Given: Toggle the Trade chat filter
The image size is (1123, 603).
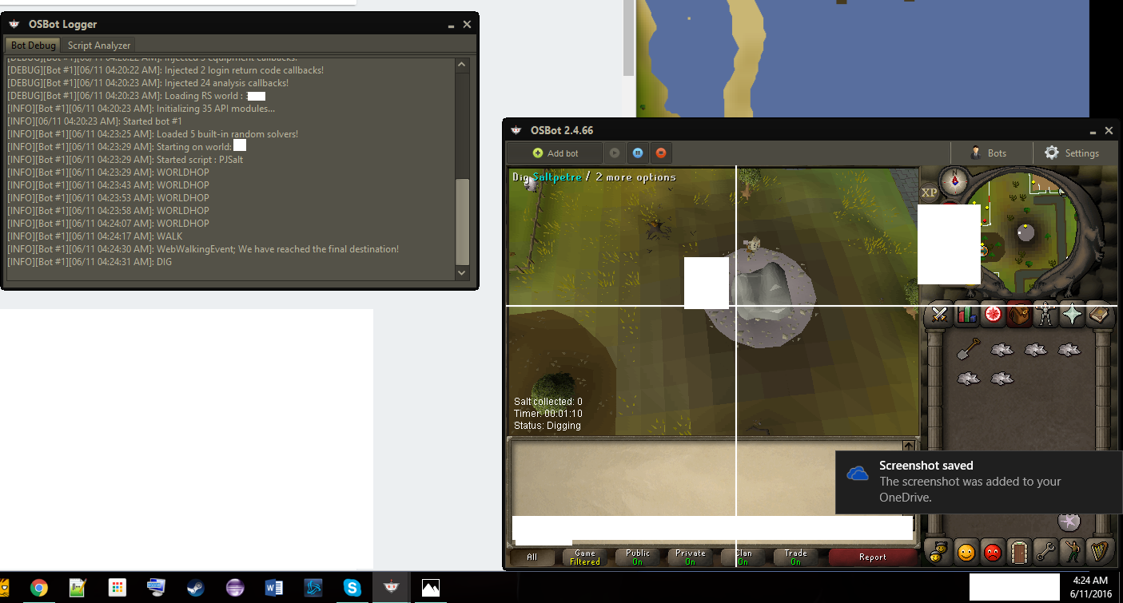Looking at the screenshot, I should tap(796, 557).
